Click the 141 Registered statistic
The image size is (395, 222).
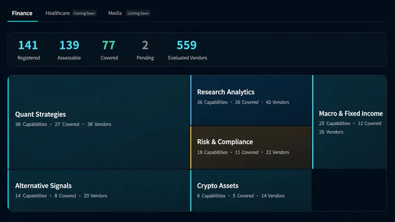pos(29,50)
